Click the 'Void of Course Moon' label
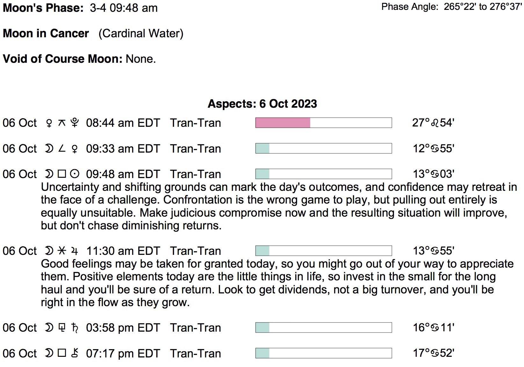Viewport: 524px width, 367px height. pos(62,59)
